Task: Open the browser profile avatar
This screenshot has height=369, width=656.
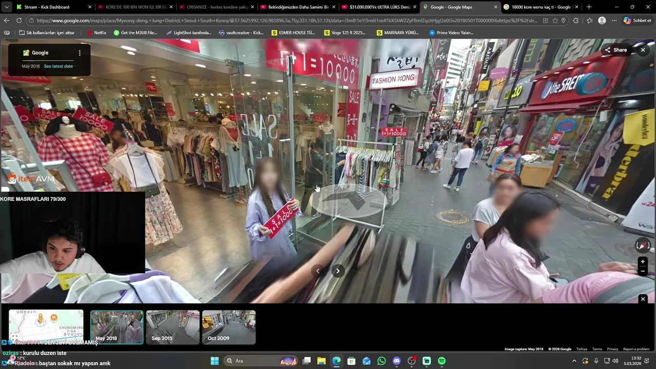Action: [x=602, y=20]
